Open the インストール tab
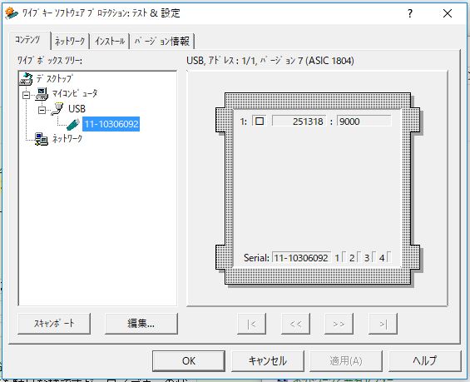 [110, 41]
